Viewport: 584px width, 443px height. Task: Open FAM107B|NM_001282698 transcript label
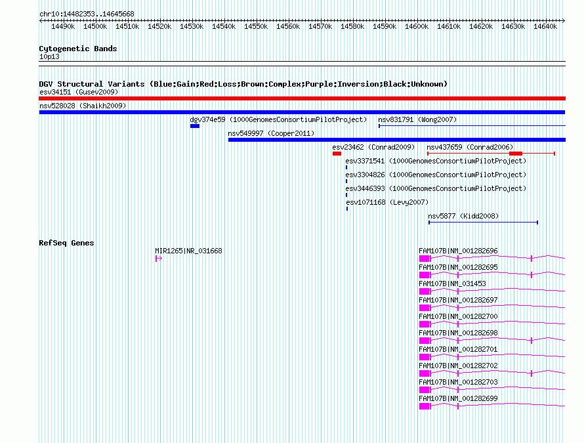[x=458, y=333]
